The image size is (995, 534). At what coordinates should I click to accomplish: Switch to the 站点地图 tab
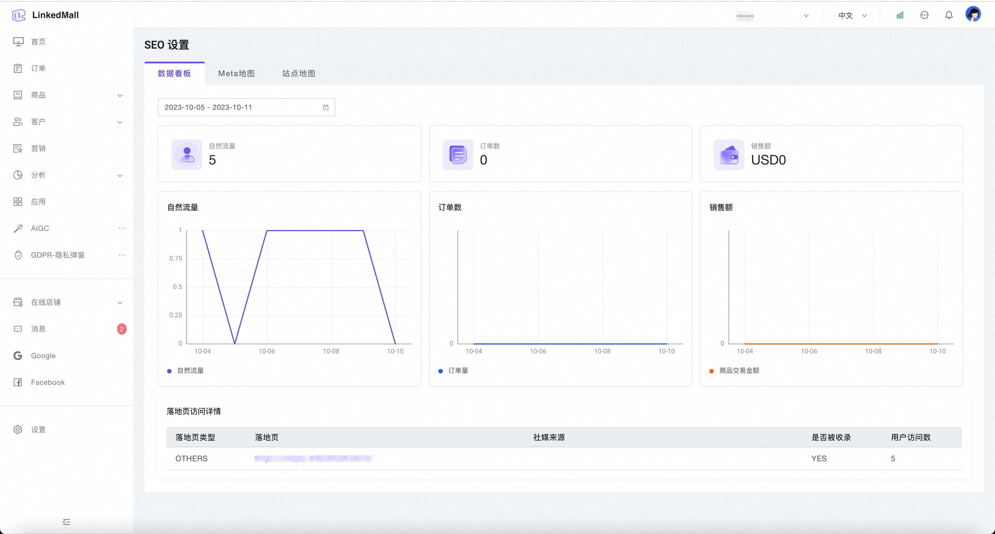click(298, 73)
